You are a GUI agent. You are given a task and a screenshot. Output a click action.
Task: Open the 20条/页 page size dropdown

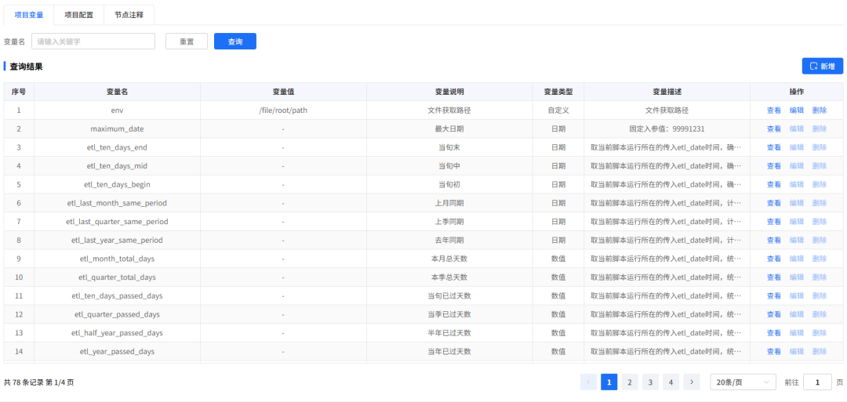point(743,382)
